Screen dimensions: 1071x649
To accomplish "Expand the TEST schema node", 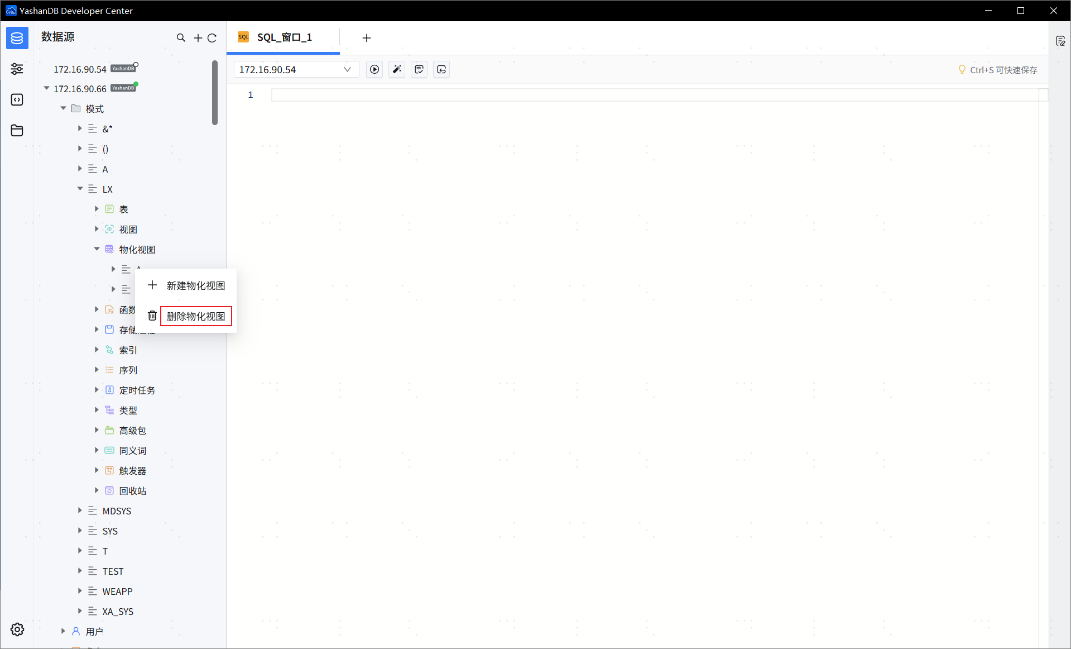I will 80,571.
